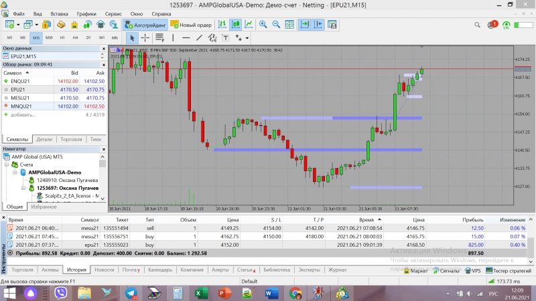
Task: Open the new chart dropdown arrow
Action: 18,25
